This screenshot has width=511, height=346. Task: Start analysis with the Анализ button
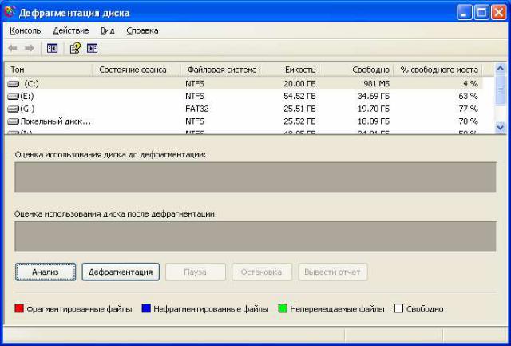tap(46, 272)
